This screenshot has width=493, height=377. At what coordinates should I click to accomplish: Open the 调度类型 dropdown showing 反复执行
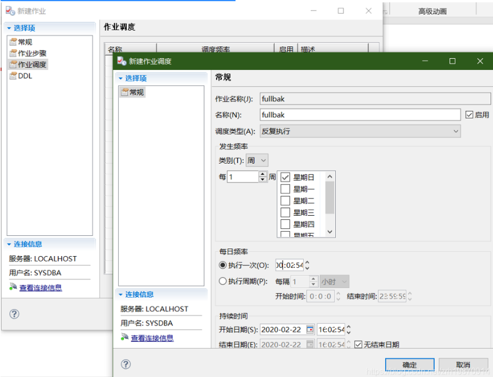(x=360, y=131)
